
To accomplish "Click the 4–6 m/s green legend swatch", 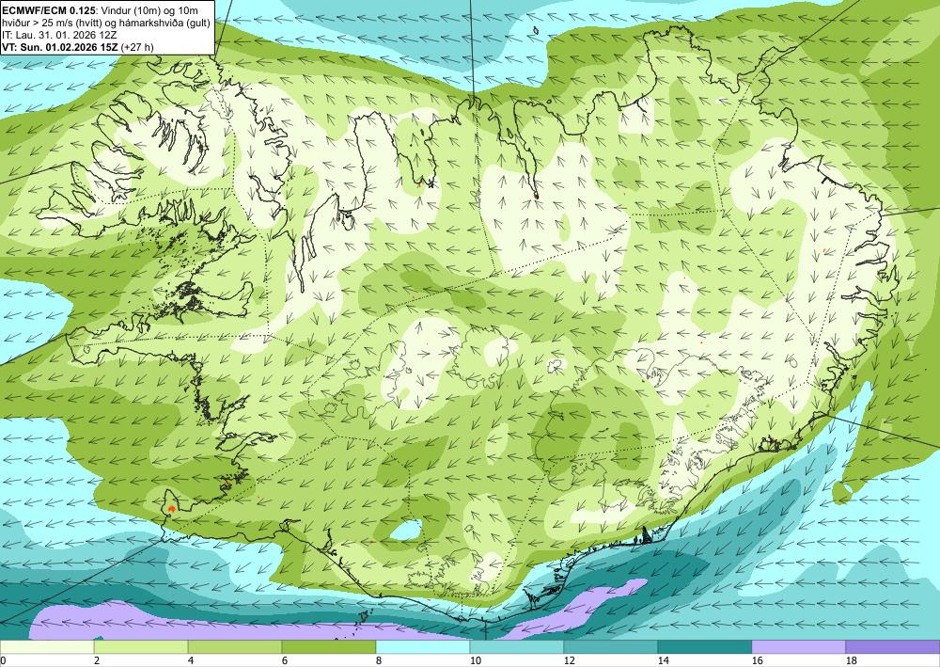I will tap(235, 646).
